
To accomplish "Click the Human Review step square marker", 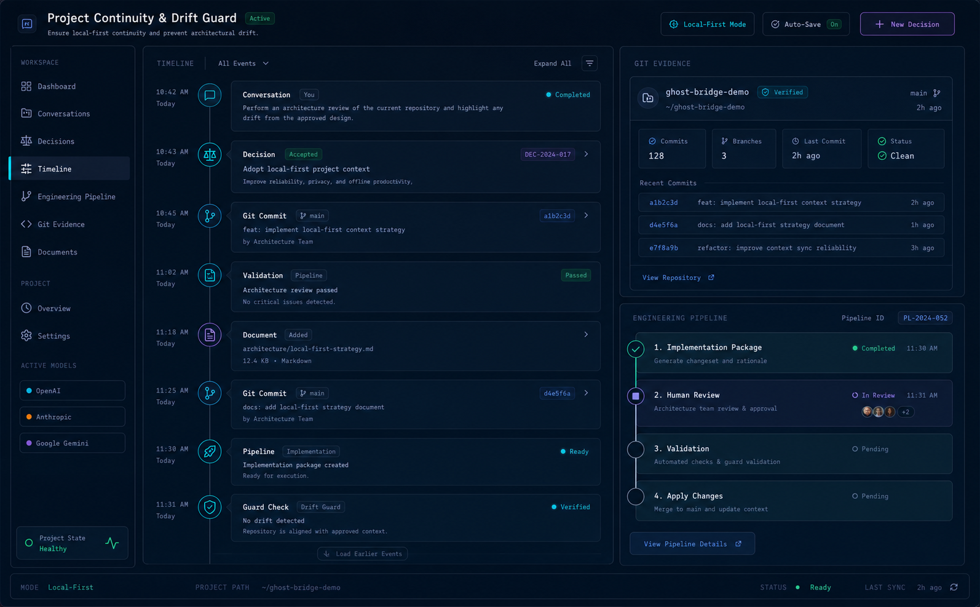I will [636, 396].
